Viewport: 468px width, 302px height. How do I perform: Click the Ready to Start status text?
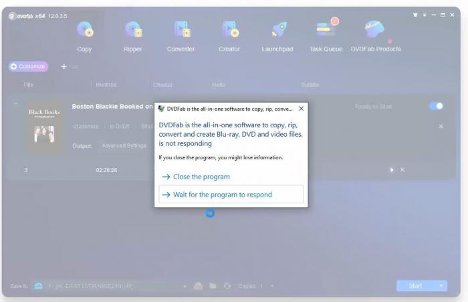coord(373,107)
